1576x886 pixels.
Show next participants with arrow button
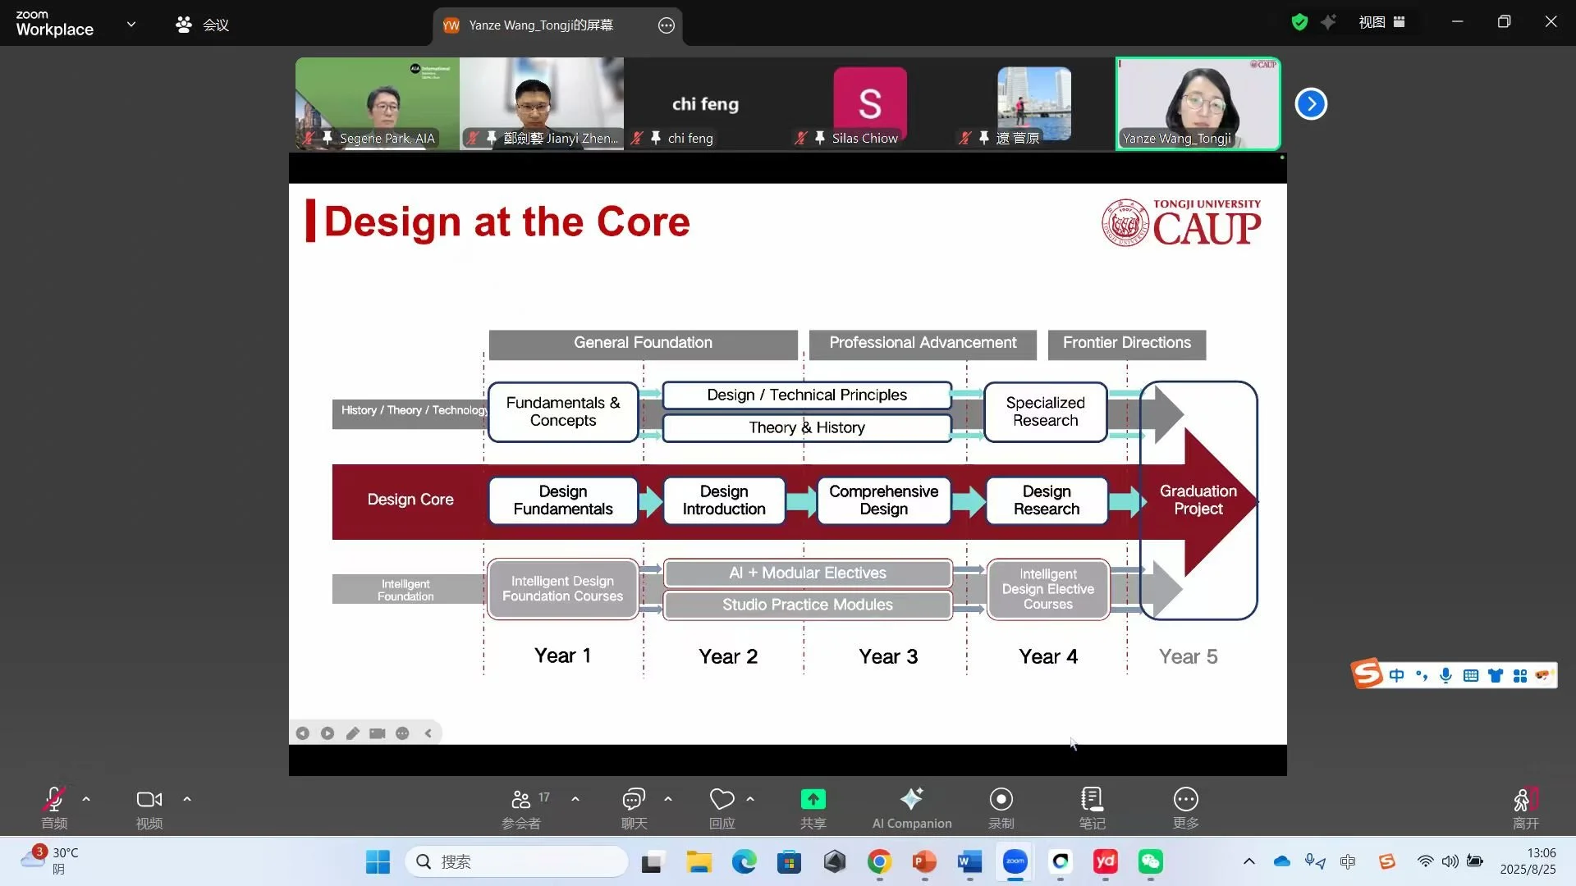[x=1311, y=104]
